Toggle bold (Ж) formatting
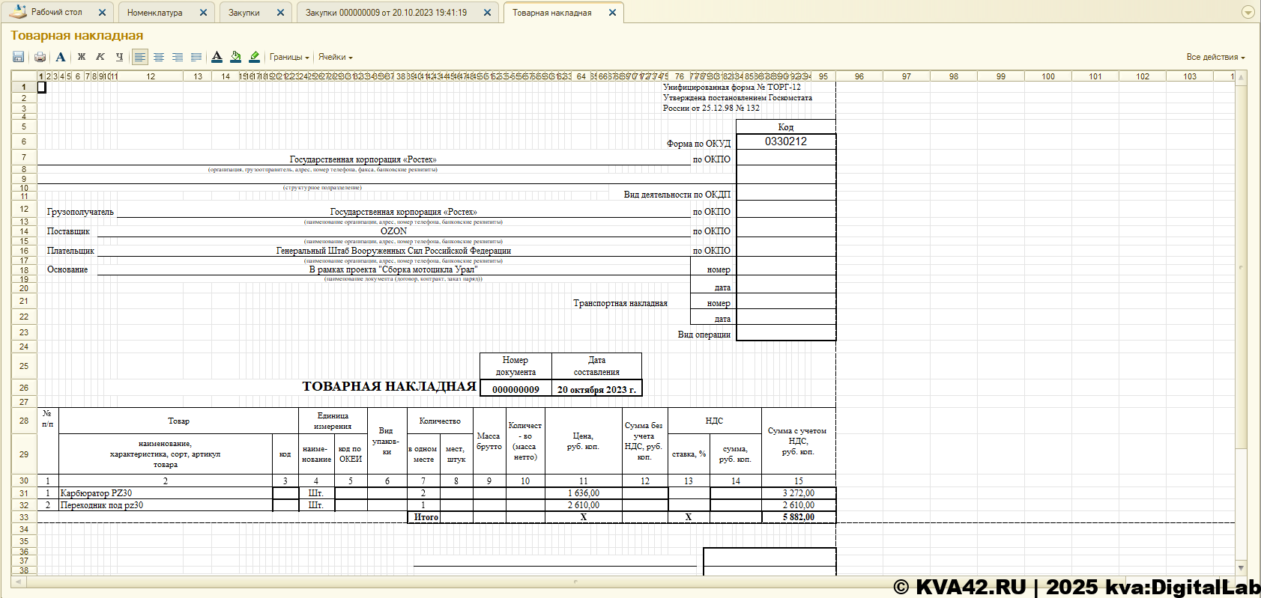The image size is (1261, 598). tap(82, 57)
